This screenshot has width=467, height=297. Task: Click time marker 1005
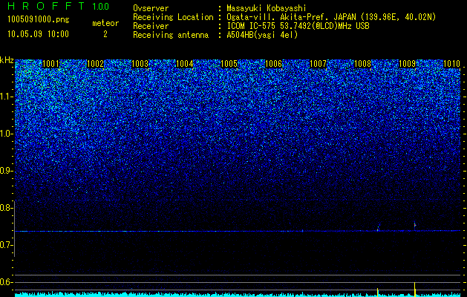[229, 64]
